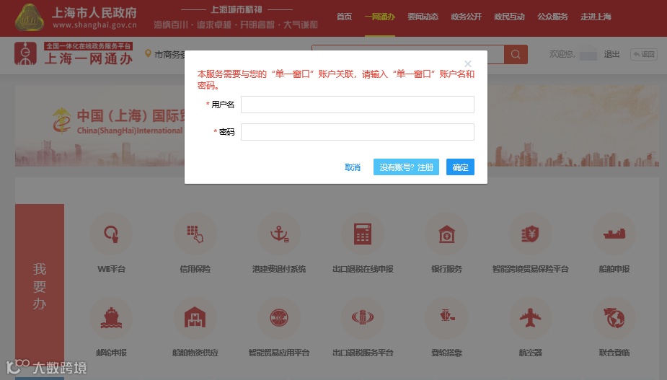Image resolution: width=667 pixels, height=380 pixels.
Task: Open the 公众服务 nav item
Action: pyautogui.click(x=552, y=17)
